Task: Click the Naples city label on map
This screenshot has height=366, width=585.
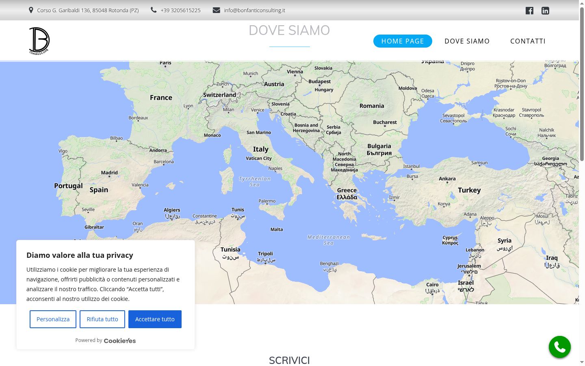Action: pos(275,168)
